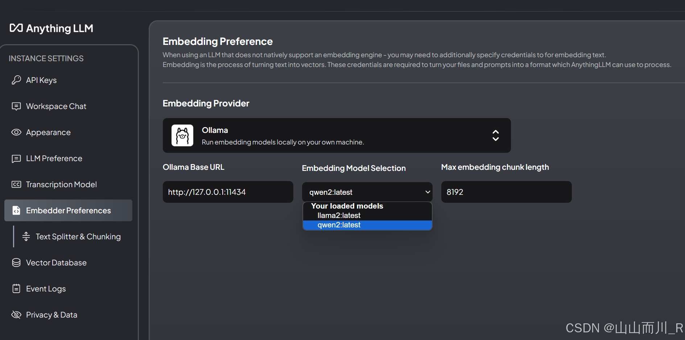The height and width of the screenshot is (340, 685).
Task: Click the Ollama Base URL label
Action: pos(194,167)
